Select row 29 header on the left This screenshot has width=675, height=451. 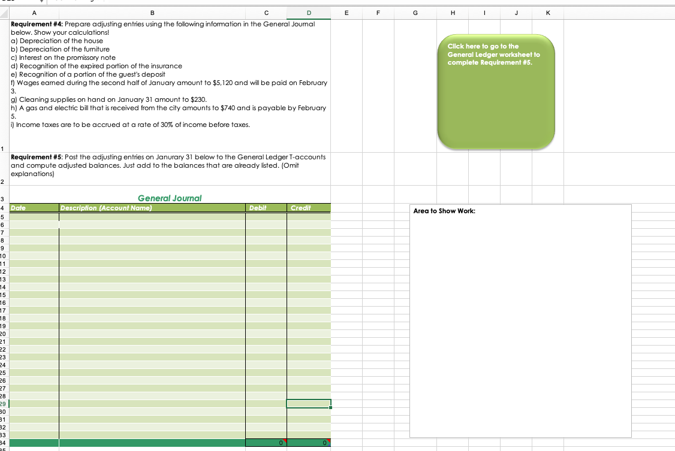coord(3,404)
